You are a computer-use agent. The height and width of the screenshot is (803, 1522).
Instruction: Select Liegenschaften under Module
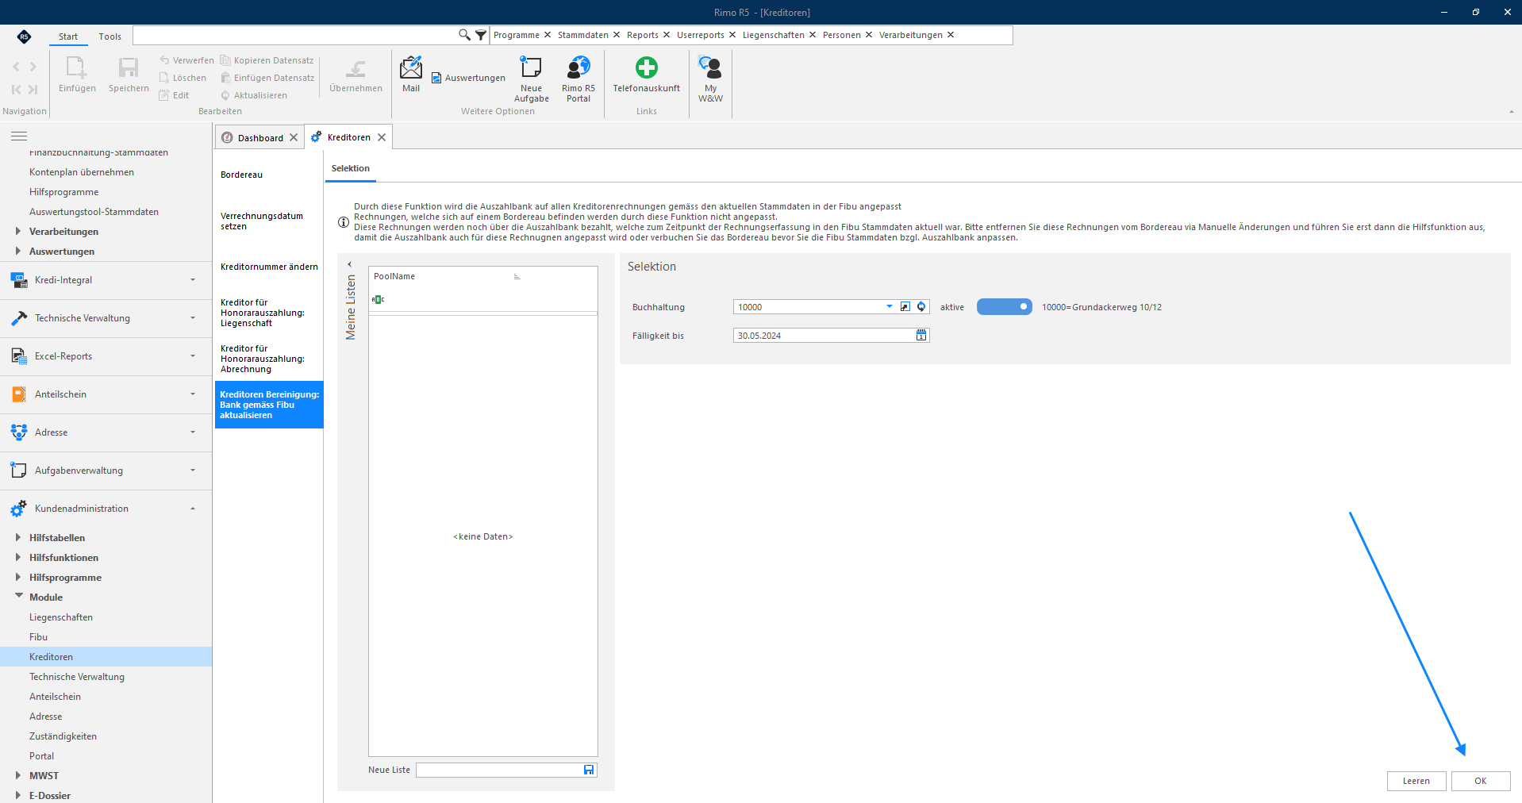click(x=61, y=617)
